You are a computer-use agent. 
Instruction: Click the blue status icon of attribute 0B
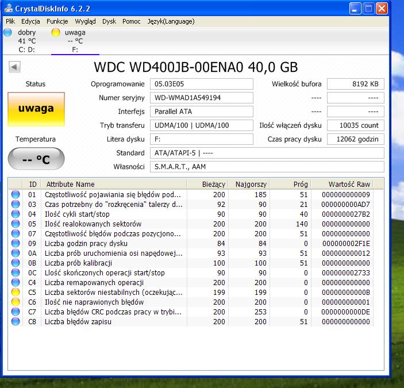[16, 263]
